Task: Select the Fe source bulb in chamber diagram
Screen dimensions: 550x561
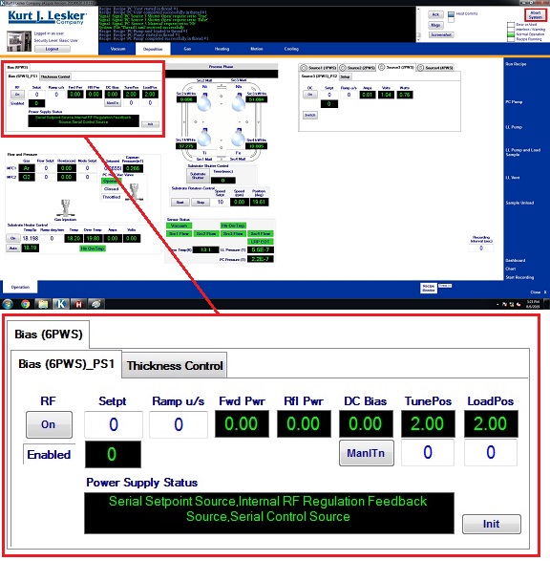Action: [238, 138]
